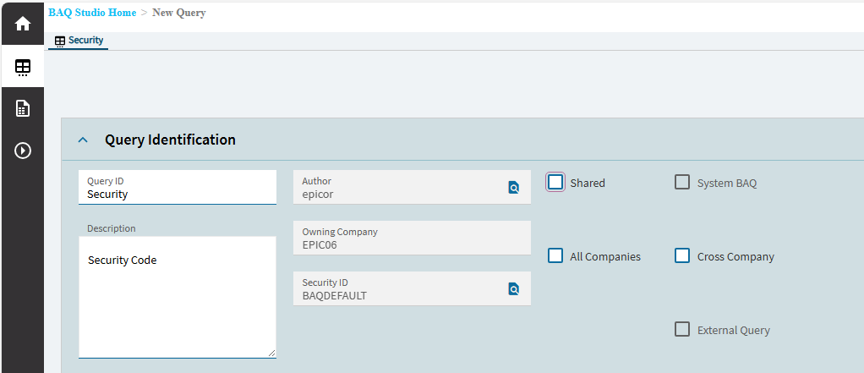Switch to the Security tab

point(79,41)
